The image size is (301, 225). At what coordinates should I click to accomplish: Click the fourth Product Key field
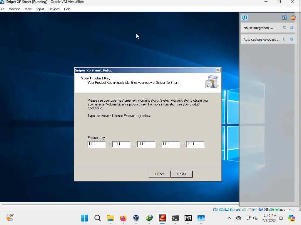pyautogui.click(x=171, y=144)
